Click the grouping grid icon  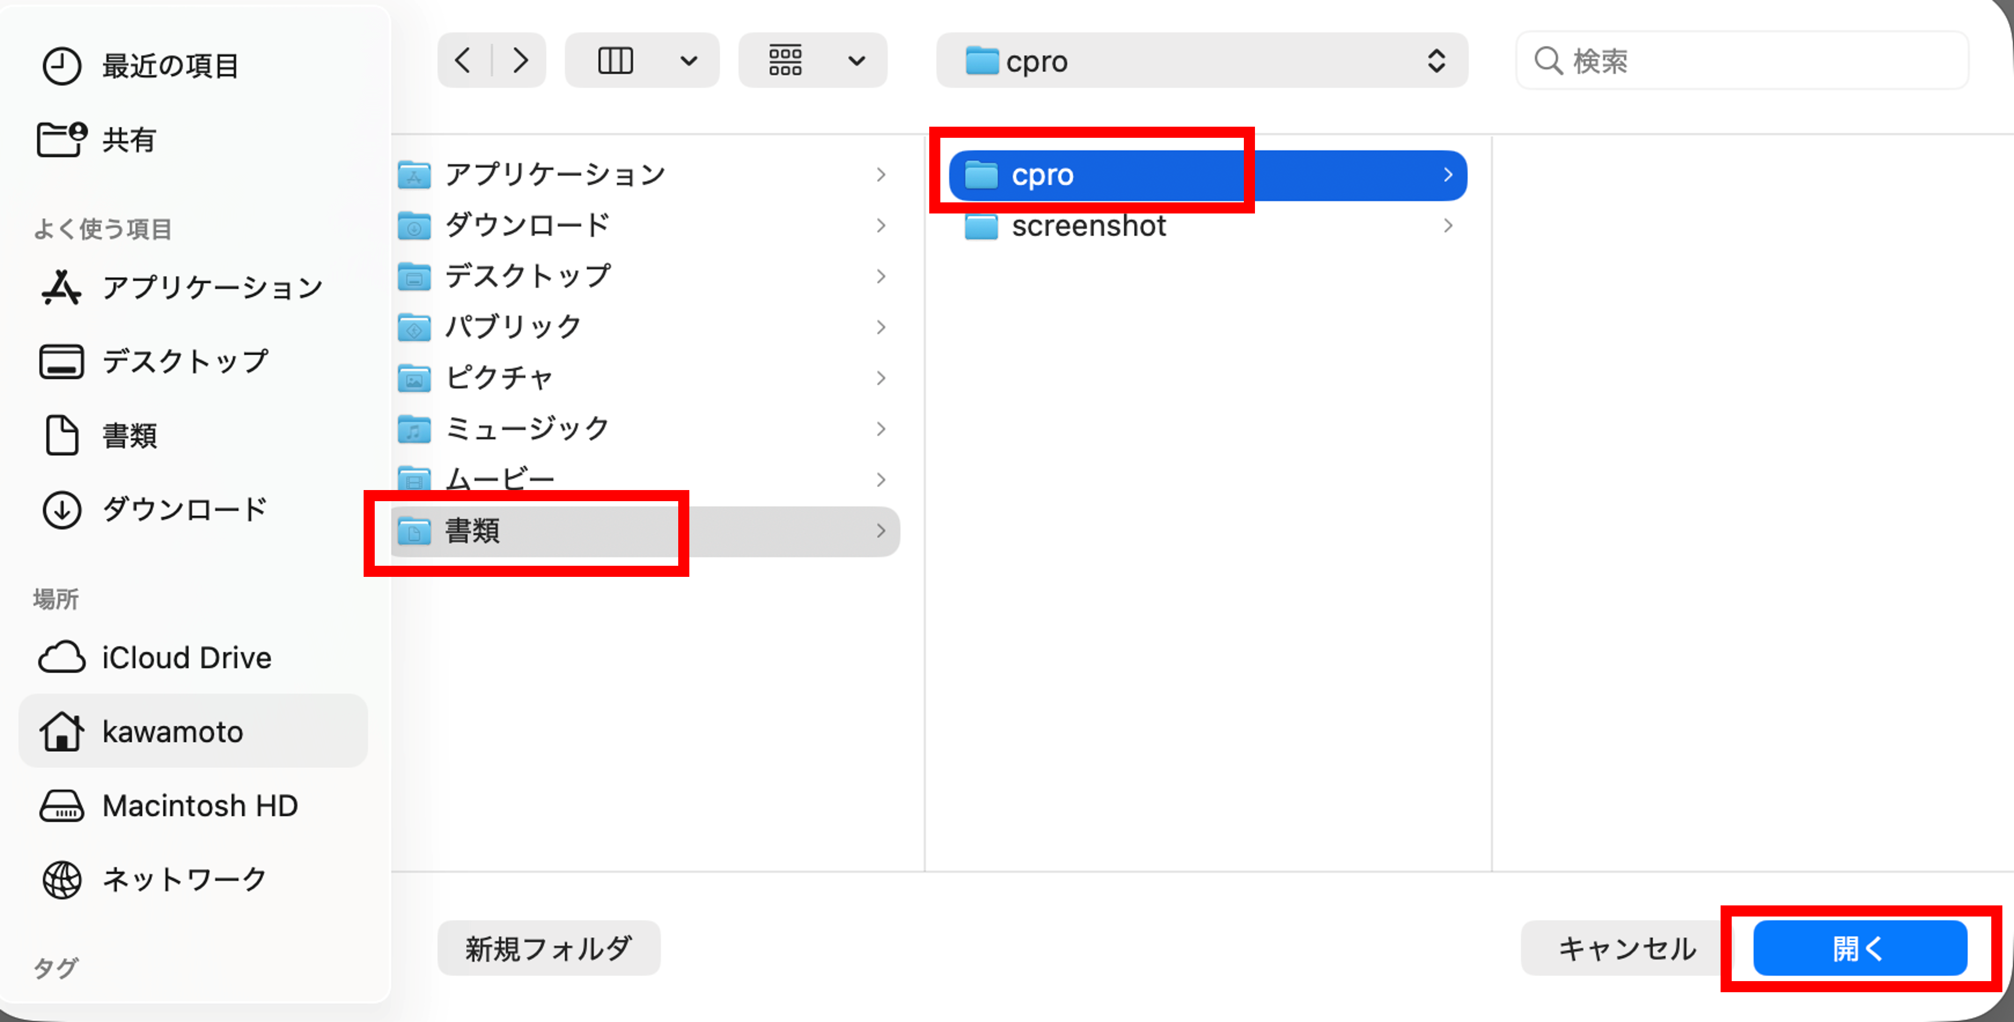pos(785,60)
